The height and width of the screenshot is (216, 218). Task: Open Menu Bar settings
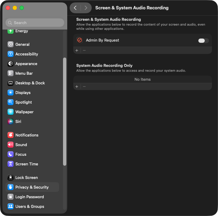pyautogui.click(x=24, y=73)
